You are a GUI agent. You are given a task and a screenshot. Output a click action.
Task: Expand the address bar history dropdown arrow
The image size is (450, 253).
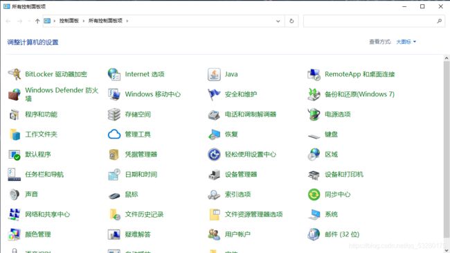278,21
